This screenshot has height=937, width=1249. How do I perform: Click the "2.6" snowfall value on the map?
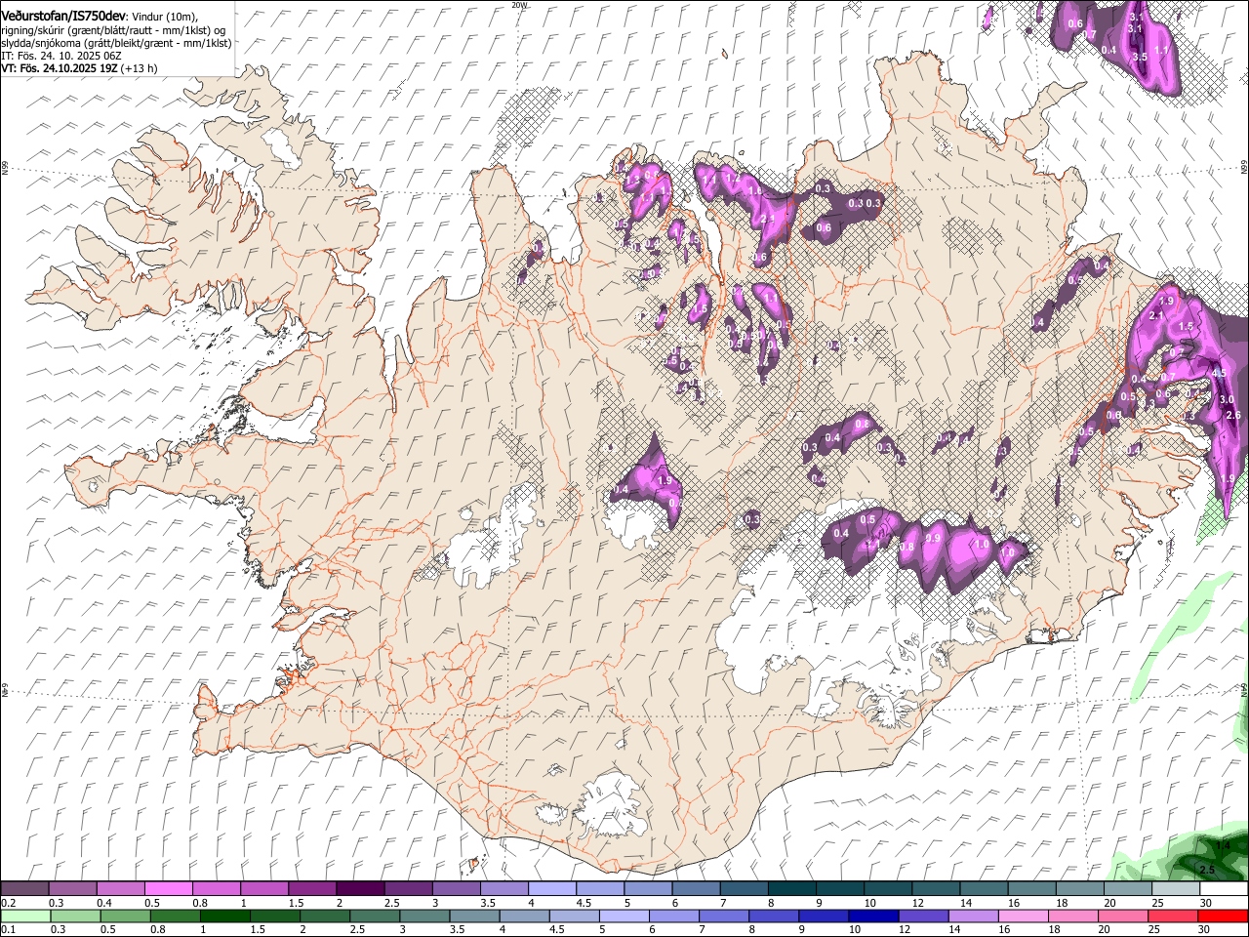[x=1232, y=415]
